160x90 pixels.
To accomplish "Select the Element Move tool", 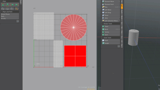I will point(111,1).
